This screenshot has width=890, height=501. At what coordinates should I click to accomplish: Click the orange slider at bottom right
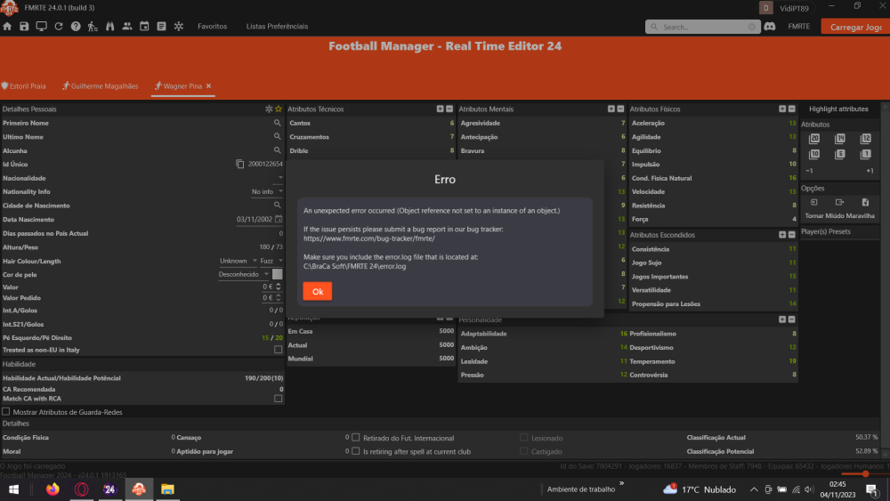click(x=865, y=473)
